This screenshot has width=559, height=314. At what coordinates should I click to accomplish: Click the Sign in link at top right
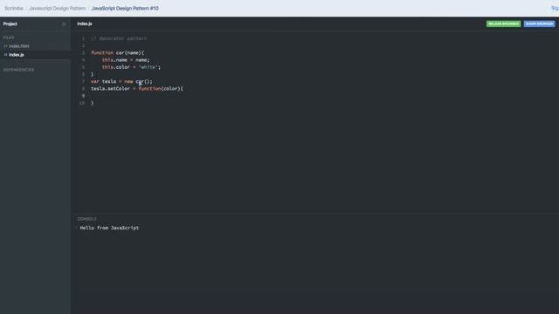click(556, 8)
